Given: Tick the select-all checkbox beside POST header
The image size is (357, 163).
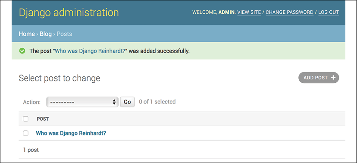Looking at the screenshot, I should click(x=26, y=119).
